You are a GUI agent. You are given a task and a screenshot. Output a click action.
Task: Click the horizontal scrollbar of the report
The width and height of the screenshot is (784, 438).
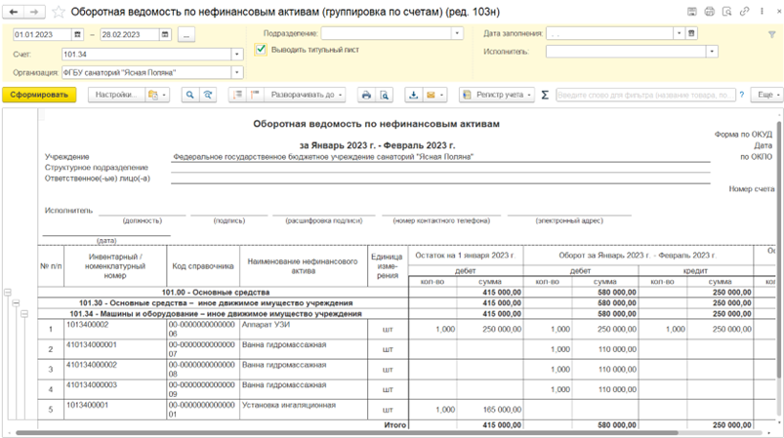347,433
